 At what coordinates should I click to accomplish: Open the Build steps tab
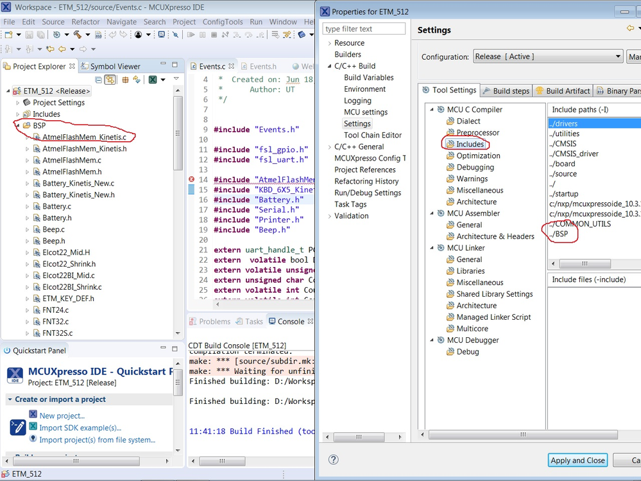(x=506, y=91)
